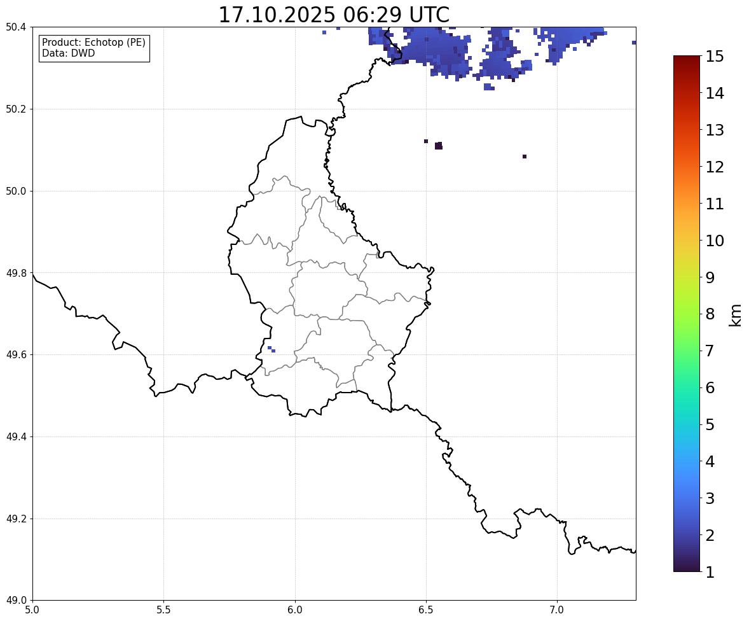Click colorbar tick label 3

tap(710, 498)
